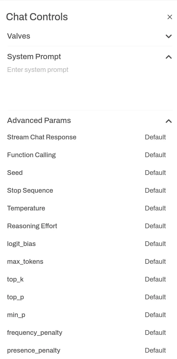
Task: Switch Temperature from Default to custom
Action: 155,208
